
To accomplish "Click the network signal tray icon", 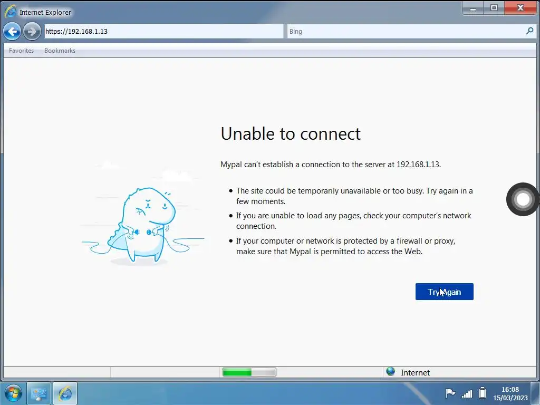I will point(467,393).
